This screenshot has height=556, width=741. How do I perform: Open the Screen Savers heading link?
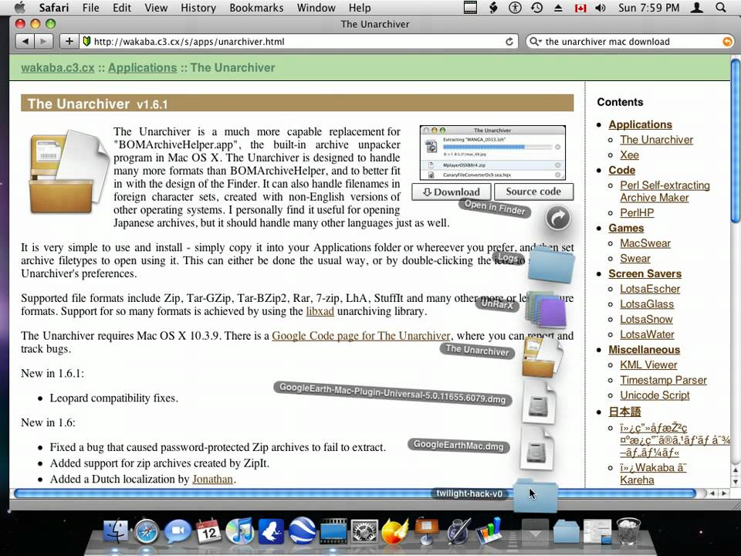click(645, 273)
